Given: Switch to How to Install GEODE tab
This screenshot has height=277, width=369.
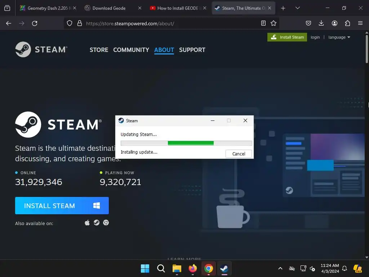Looking at the screenshot, I should tap(178, 8).
